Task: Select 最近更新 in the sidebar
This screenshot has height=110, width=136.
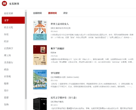Action: point(9,13)
